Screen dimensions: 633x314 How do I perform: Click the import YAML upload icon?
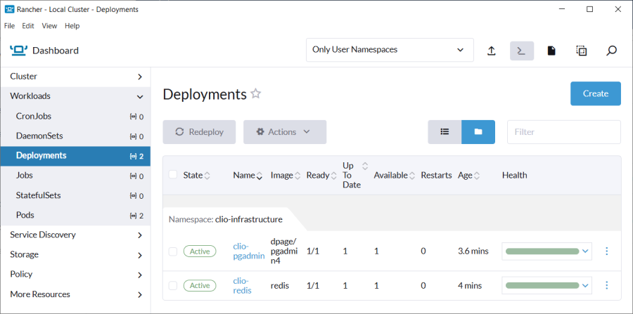(491, 51)
